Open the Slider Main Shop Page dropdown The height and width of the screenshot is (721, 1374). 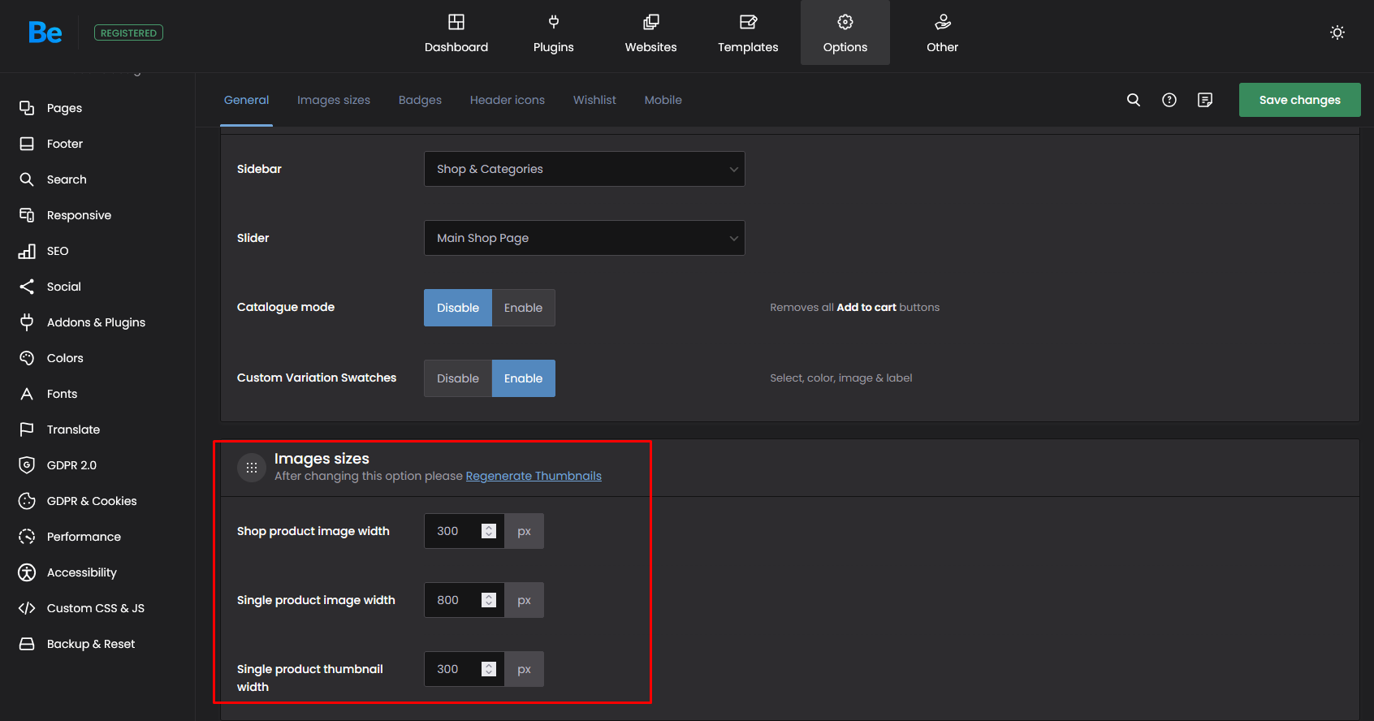click(x=585, y=238)
